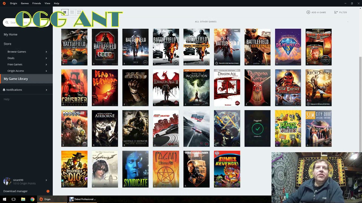Select the Mass Effect 2 tile
The width and height of the screenshot is (362, 203).
click(x=74, y=129)
